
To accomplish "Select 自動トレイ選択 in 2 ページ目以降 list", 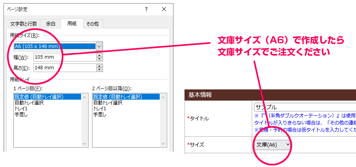I will 126,103.
